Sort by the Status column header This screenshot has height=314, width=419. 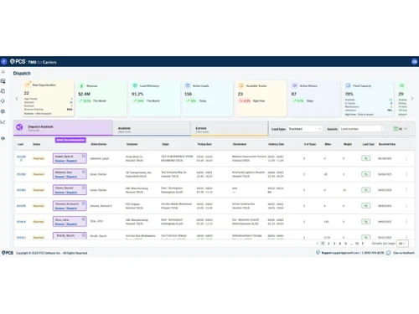[x=37, y=144]
